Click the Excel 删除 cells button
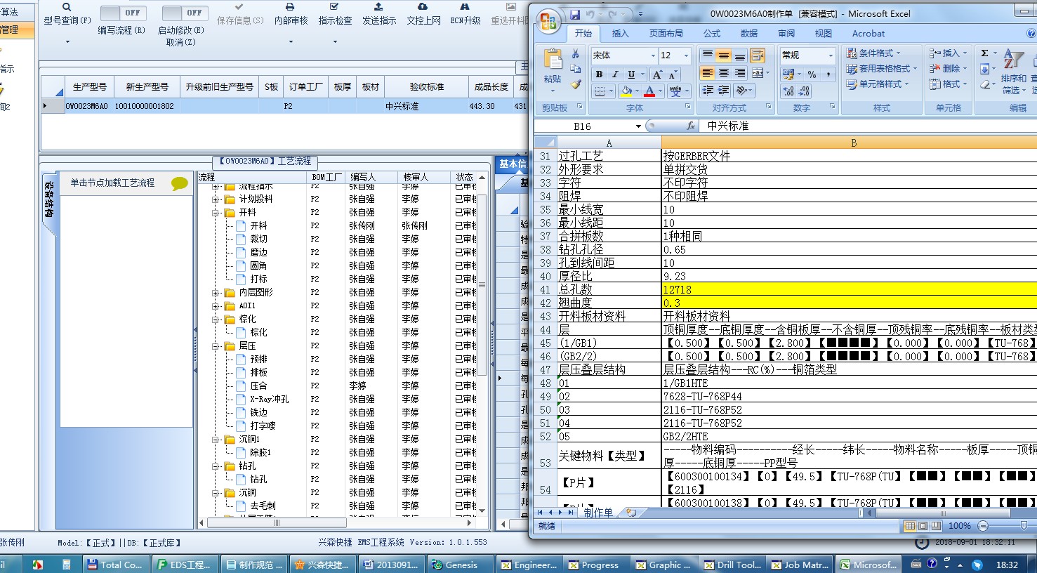This screenshot has width=1037, height=573. (948, 68)
